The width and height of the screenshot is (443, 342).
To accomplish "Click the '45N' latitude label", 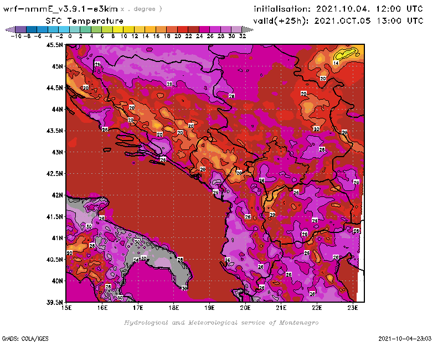I will 58,66.
